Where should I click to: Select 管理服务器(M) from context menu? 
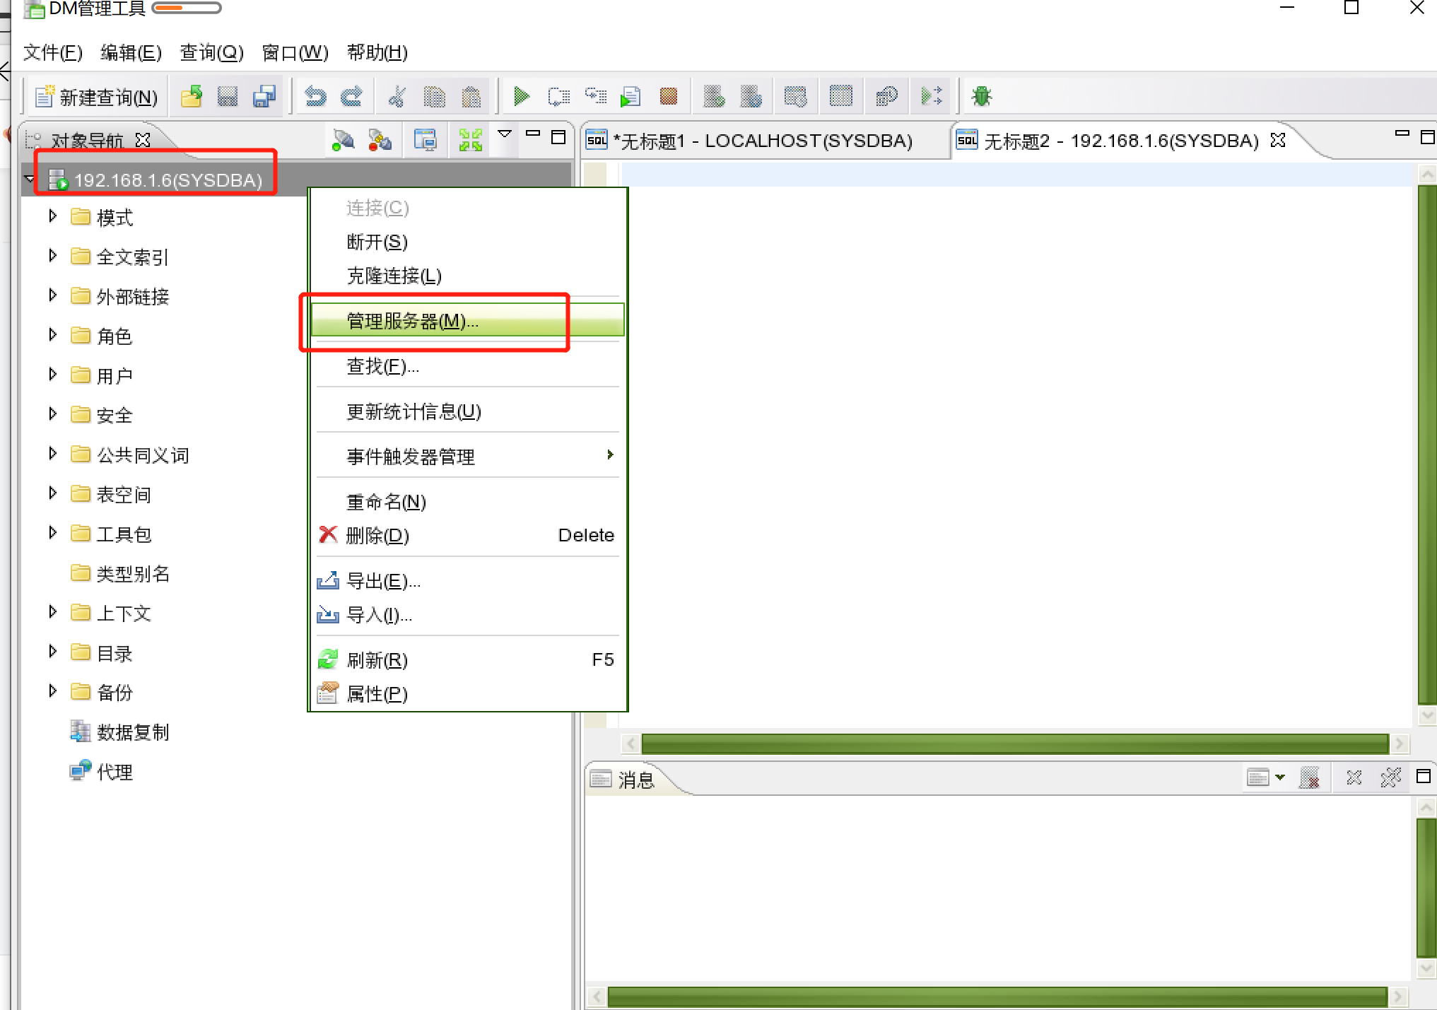click(412, 321)
